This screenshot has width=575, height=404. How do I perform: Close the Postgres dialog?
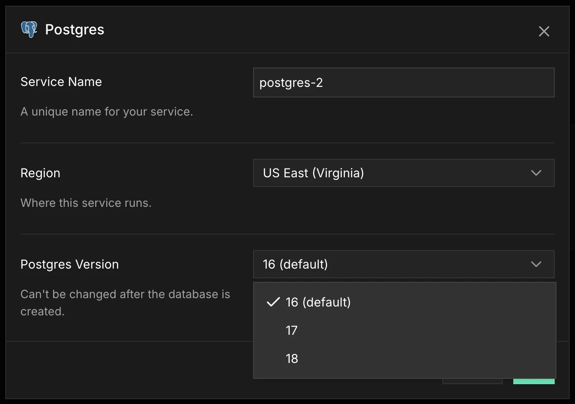click(544, 31)
